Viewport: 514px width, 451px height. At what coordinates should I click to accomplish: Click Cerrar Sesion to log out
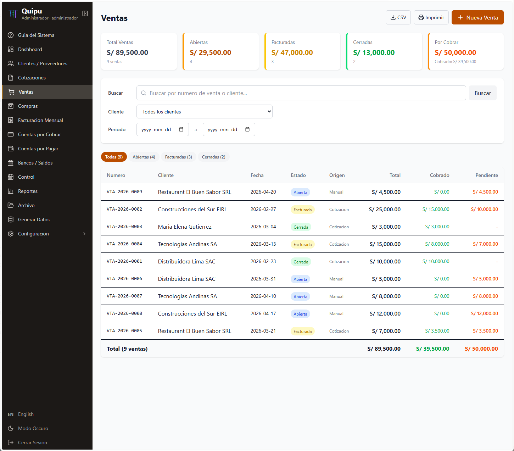point(47,442)
